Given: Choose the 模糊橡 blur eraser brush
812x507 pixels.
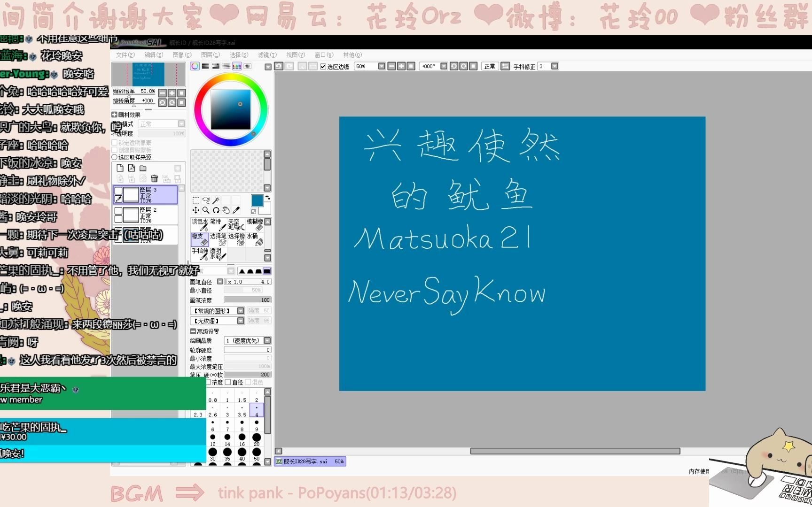Looking at the screenshot, I should (x=255, y=224).
